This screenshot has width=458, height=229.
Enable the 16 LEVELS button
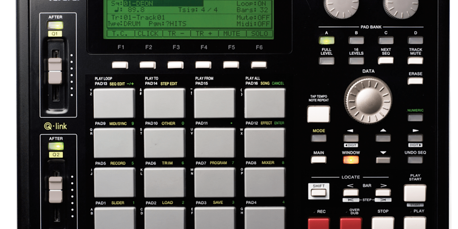coord(356,61)
